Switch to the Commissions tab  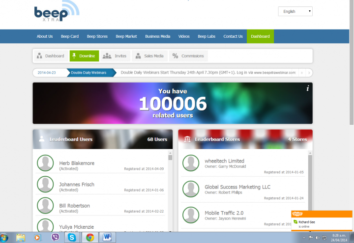pyautogui.click(x=188, y=56)
